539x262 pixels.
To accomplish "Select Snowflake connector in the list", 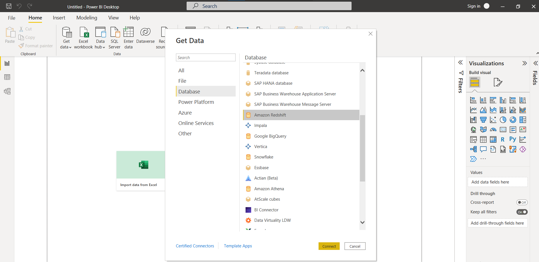I will (x=301, y=157).
